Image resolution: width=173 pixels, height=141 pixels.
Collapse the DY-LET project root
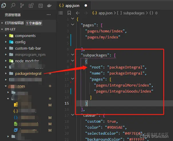(x=2, y=29)
